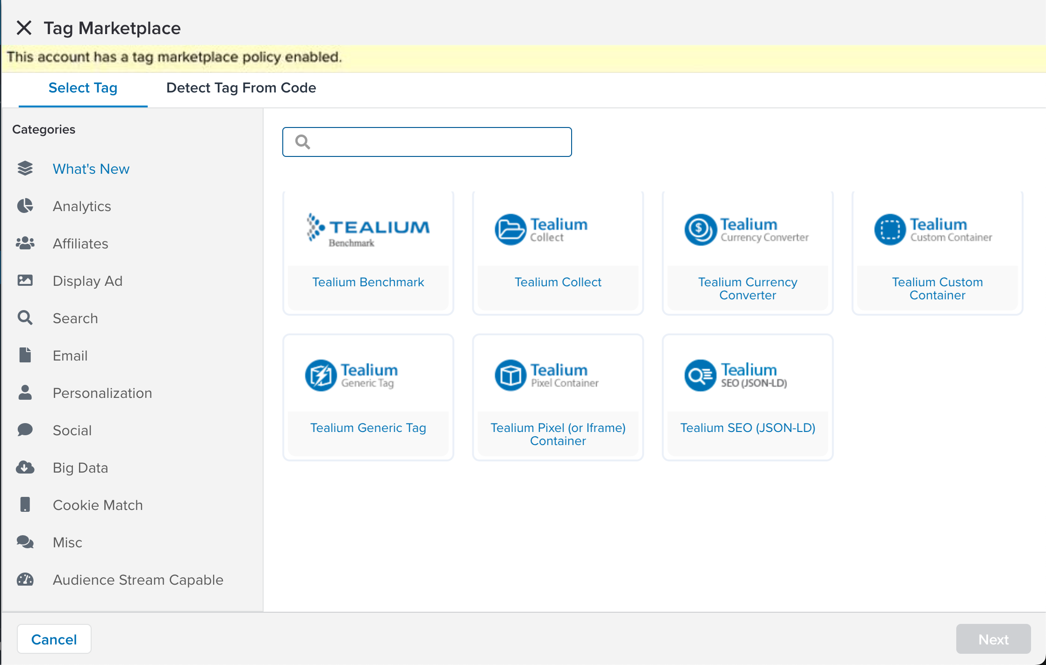
Task: Click the What's New layers icon
Action: click(25, 169)
